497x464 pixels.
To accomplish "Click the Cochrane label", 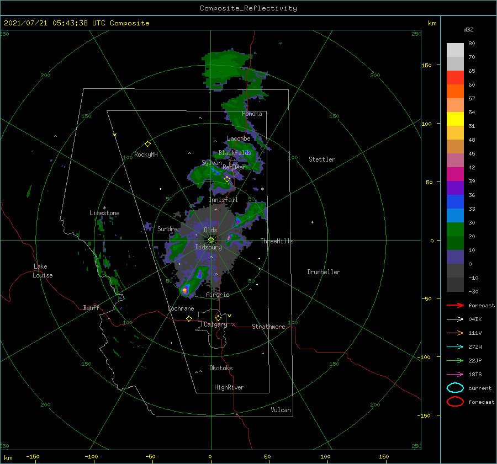I will click(x=181, y=308).
